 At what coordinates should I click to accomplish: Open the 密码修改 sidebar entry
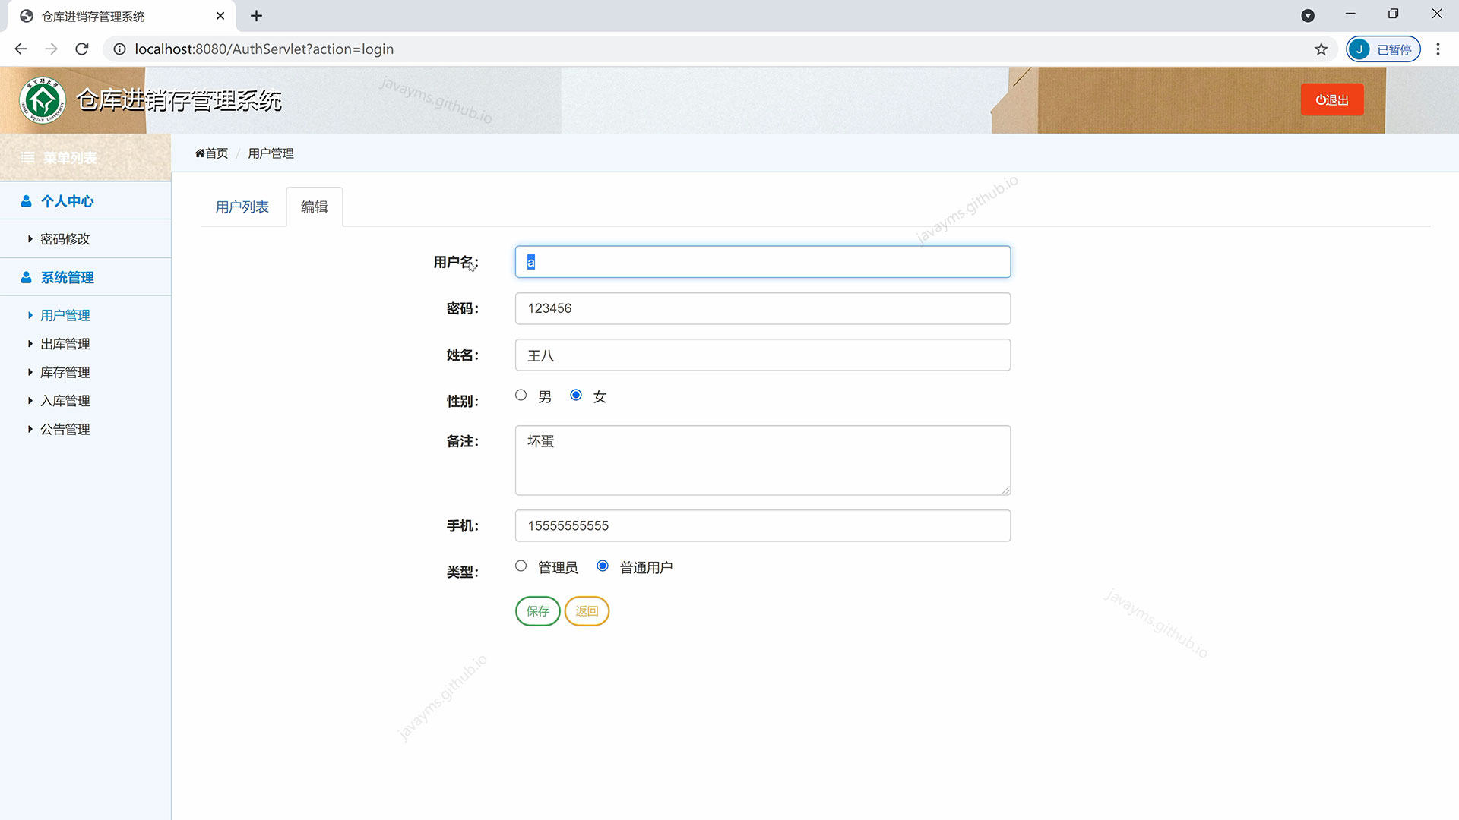[65, 239]
